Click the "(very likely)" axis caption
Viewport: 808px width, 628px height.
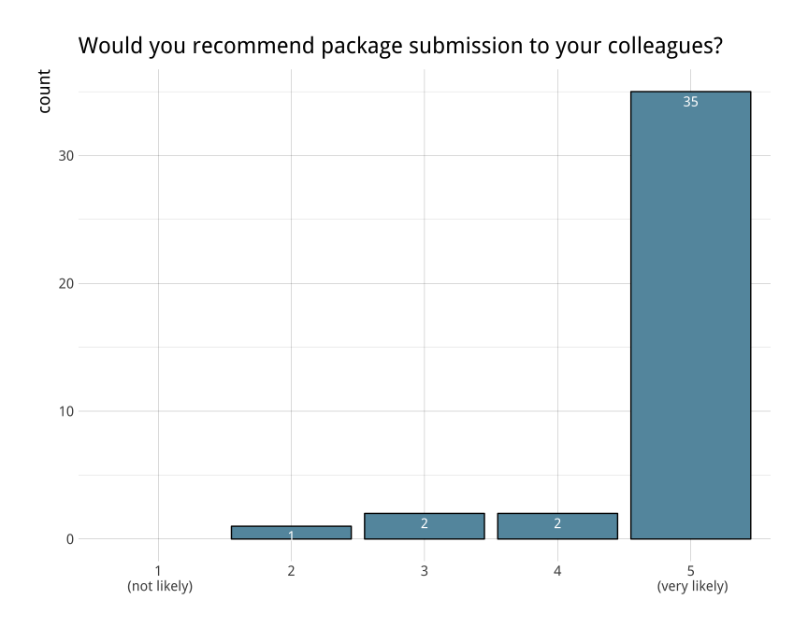pos(692,586)
